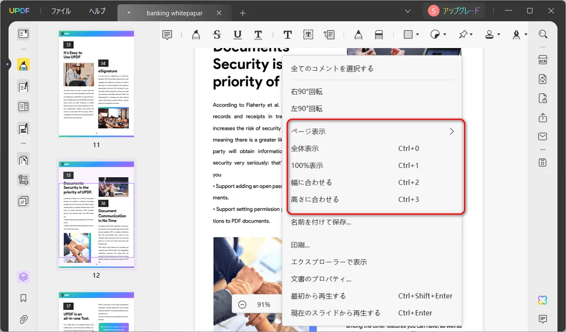This screenshot has height=332, width=566.
Task: Run the OCR recognition tool
Action: pos(543,59)
